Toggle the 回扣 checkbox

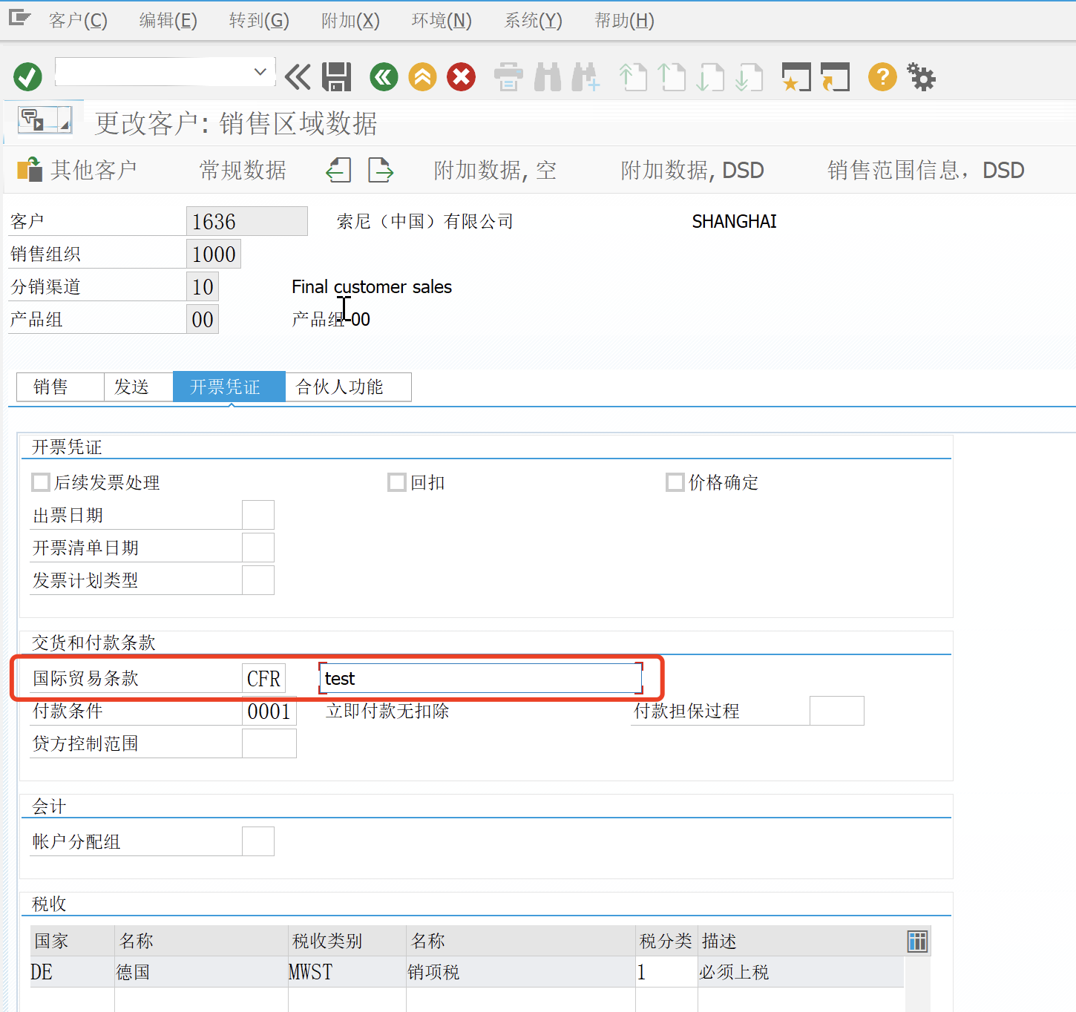pyautogui.click(x=397, y=483)
